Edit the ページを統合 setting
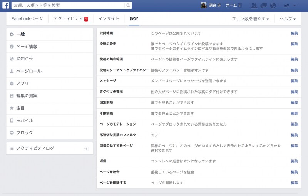The width and height of the screenshot is (308, 196). pos(294,172)
